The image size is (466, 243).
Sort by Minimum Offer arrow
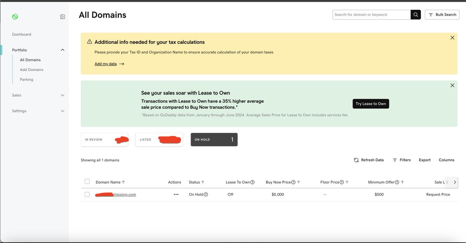click(402, 182)
